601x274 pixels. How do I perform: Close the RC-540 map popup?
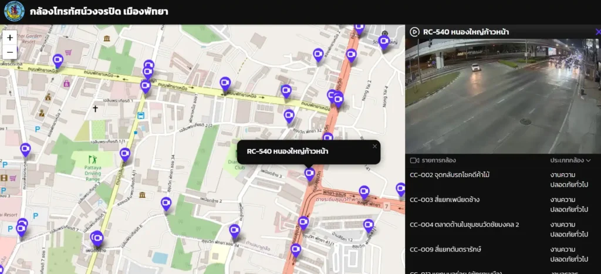point(374,146)
